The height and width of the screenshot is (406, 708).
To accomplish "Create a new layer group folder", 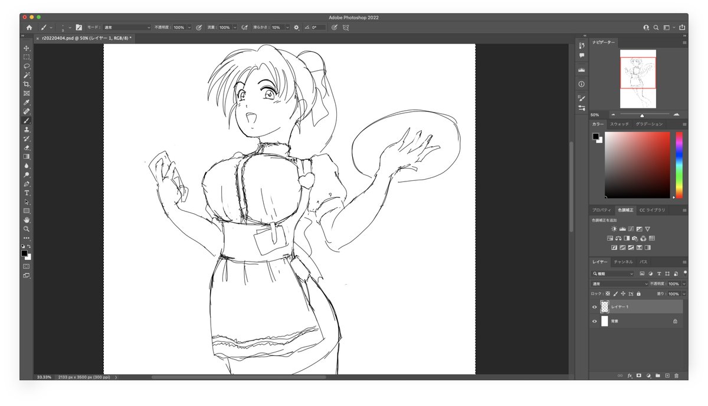I will tap(658, 375).
